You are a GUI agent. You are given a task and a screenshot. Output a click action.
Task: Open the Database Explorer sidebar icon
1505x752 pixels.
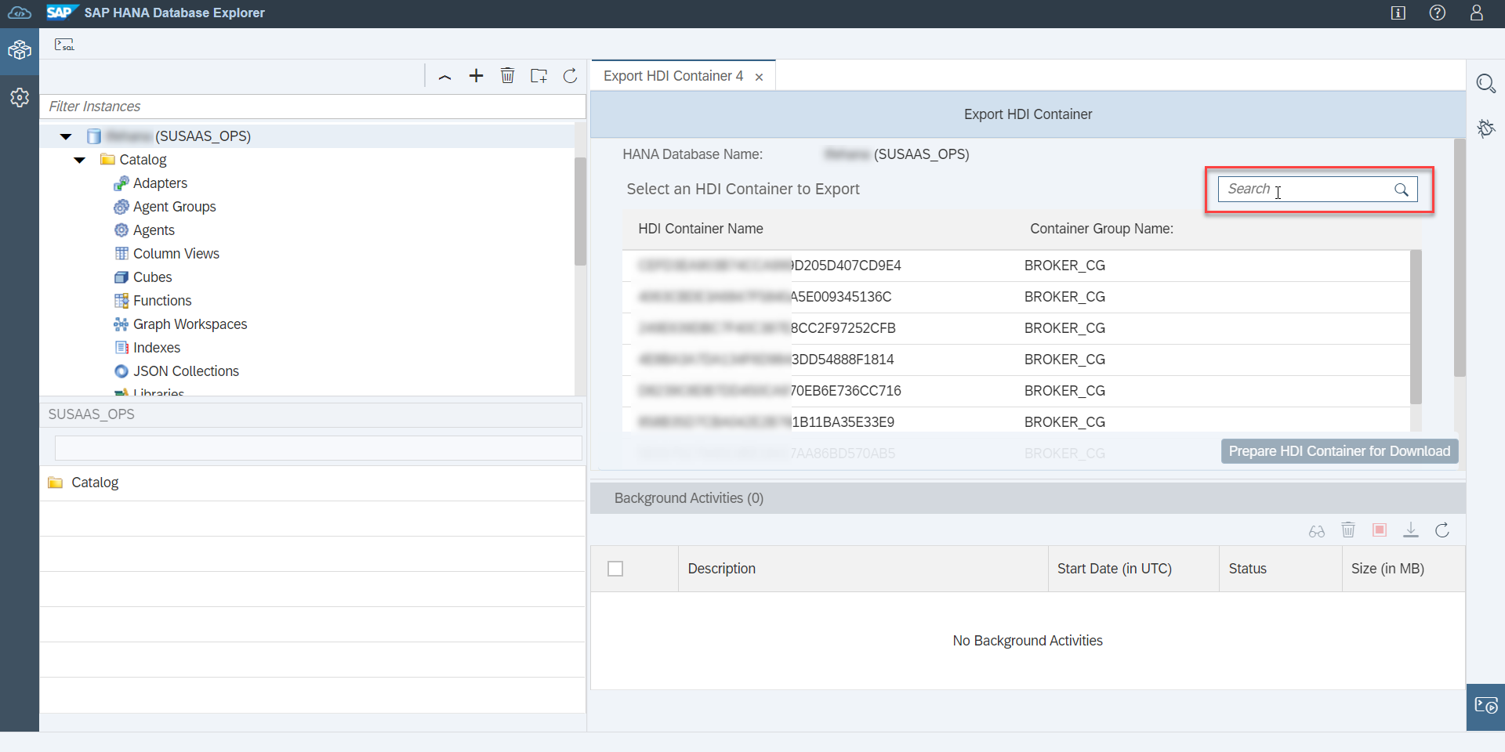click(20, 51)
